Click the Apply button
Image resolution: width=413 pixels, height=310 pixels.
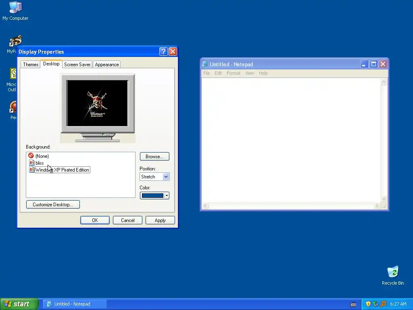[x=160, y=220]
